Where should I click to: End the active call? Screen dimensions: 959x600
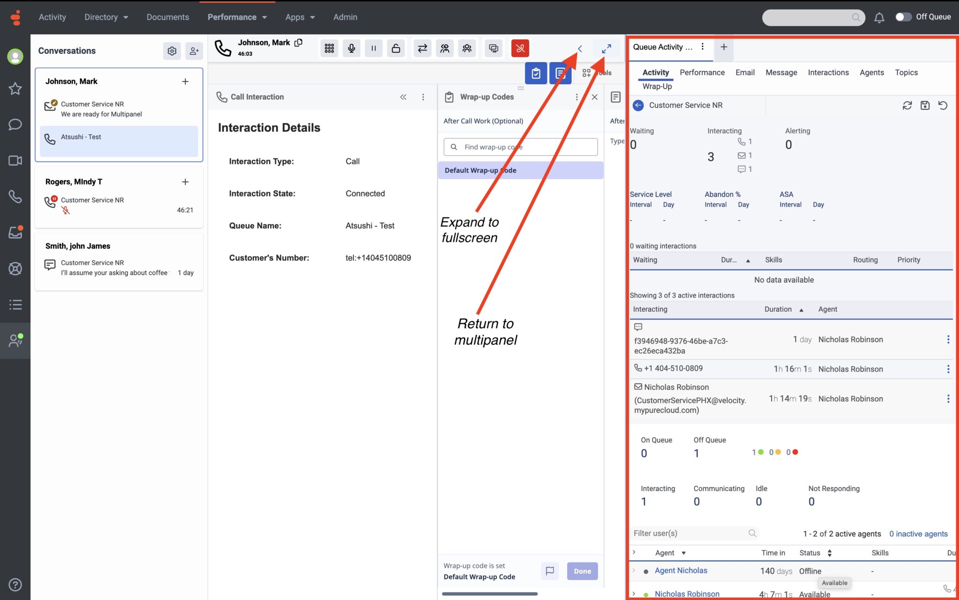pyautogui.click(x=520, y=48)
